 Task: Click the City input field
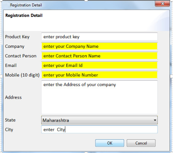click(99, 130)
